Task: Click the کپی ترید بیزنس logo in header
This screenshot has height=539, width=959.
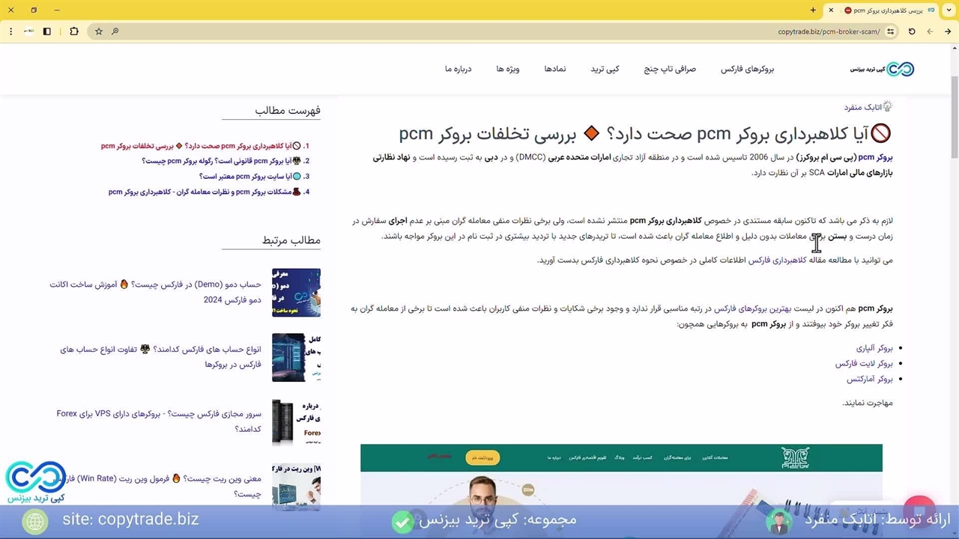Action: coord(883,69)
